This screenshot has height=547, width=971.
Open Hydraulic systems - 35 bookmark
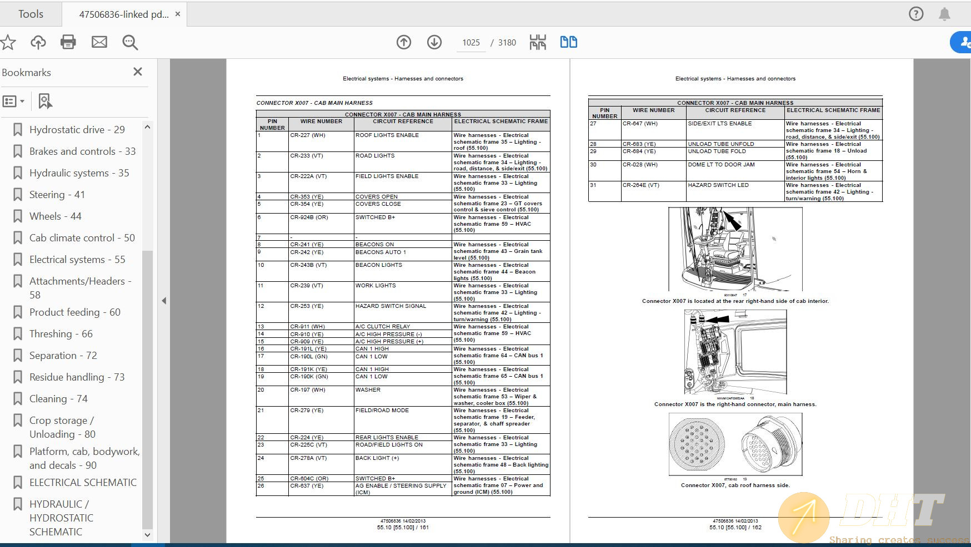79,173
